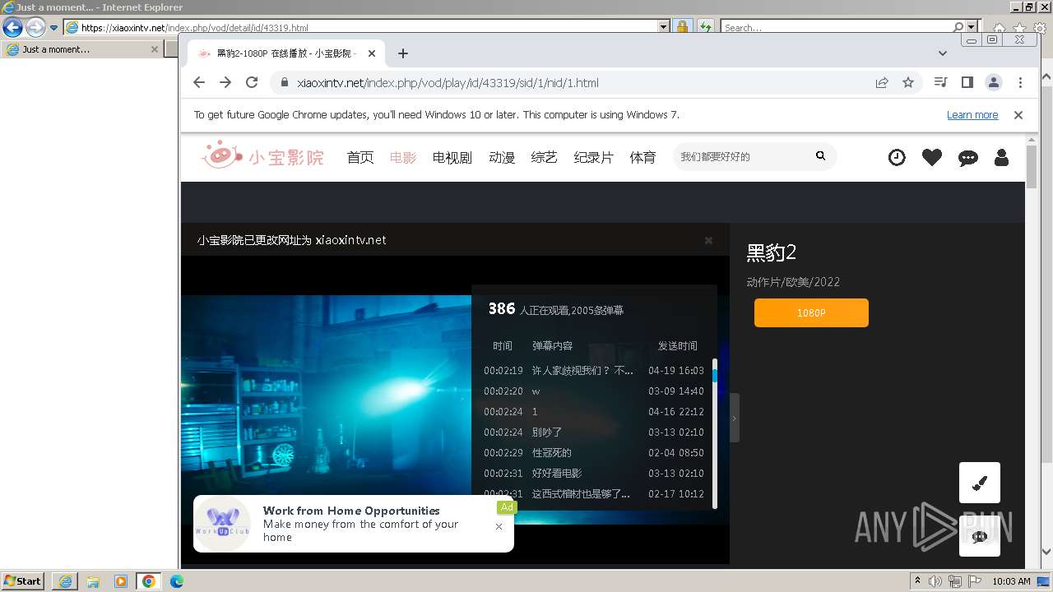This screenshot has width=1053, height=592.
Task: Click the 好好看电影 danmaku row
Action: point(594,473)
